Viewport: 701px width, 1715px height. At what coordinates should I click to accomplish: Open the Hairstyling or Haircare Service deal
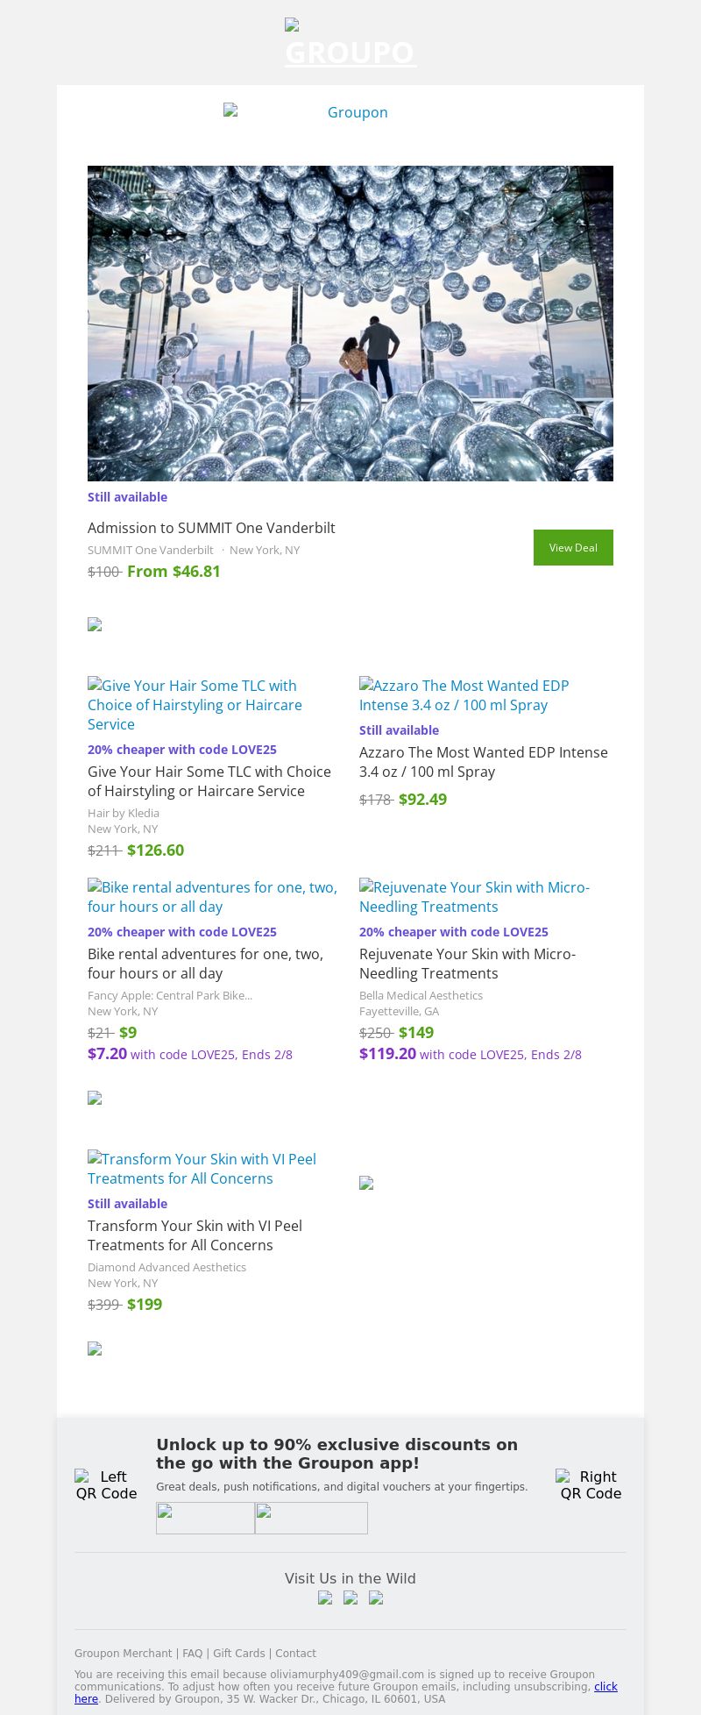click(x=209, y=781)
